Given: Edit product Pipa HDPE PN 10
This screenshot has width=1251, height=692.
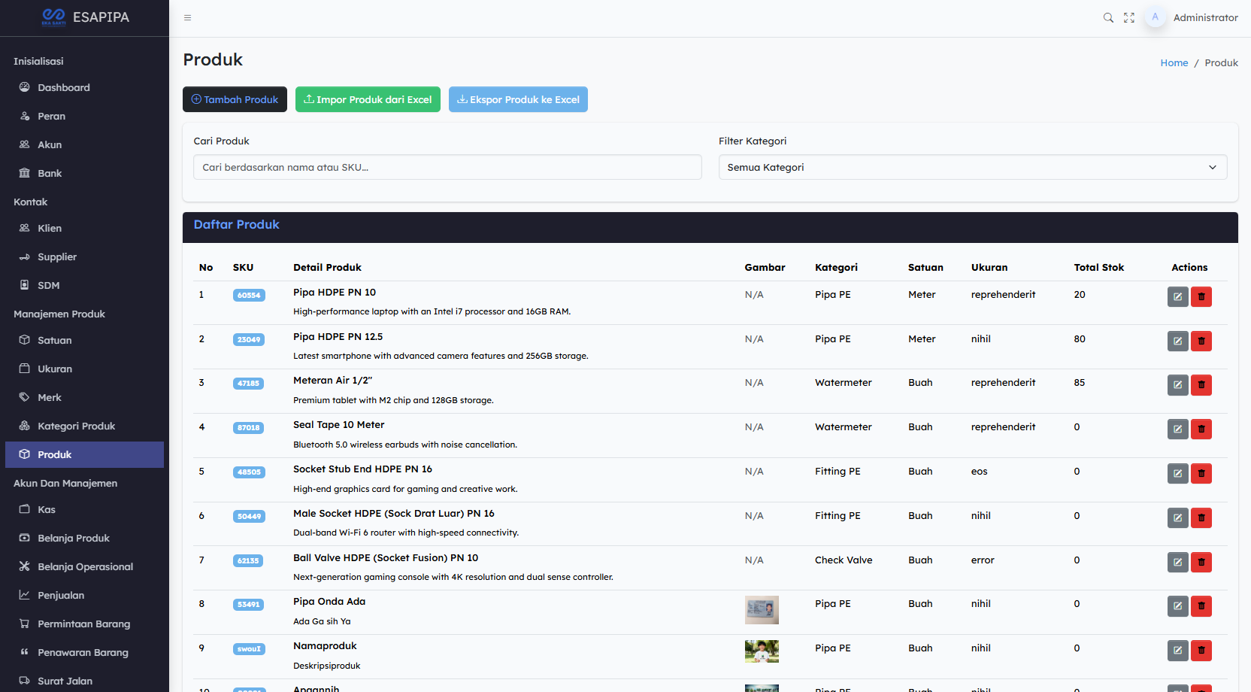Looking at the screenshot, I should click(x=1178, y=296).
